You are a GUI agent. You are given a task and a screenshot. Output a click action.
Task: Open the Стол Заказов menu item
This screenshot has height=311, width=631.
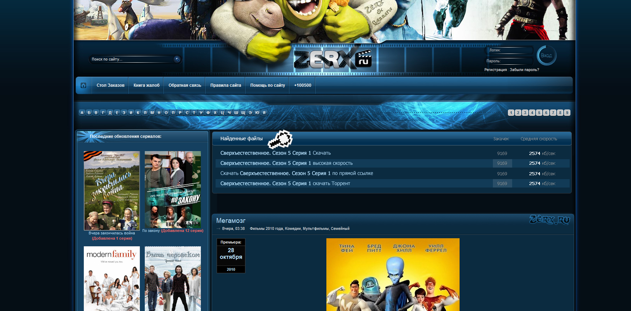(110, 85)
